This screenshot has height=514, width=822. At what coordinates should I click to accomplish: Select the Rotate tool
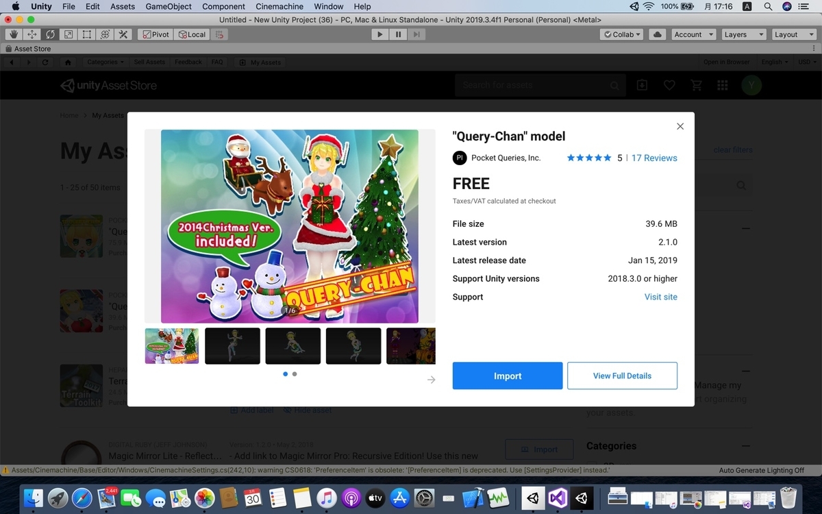click(x=51, y=34)
